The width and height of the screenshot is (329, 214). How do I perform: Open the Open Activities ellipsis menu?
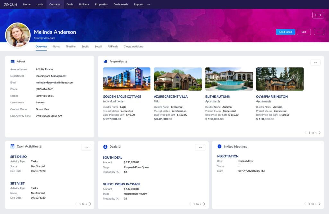[86, 147]
